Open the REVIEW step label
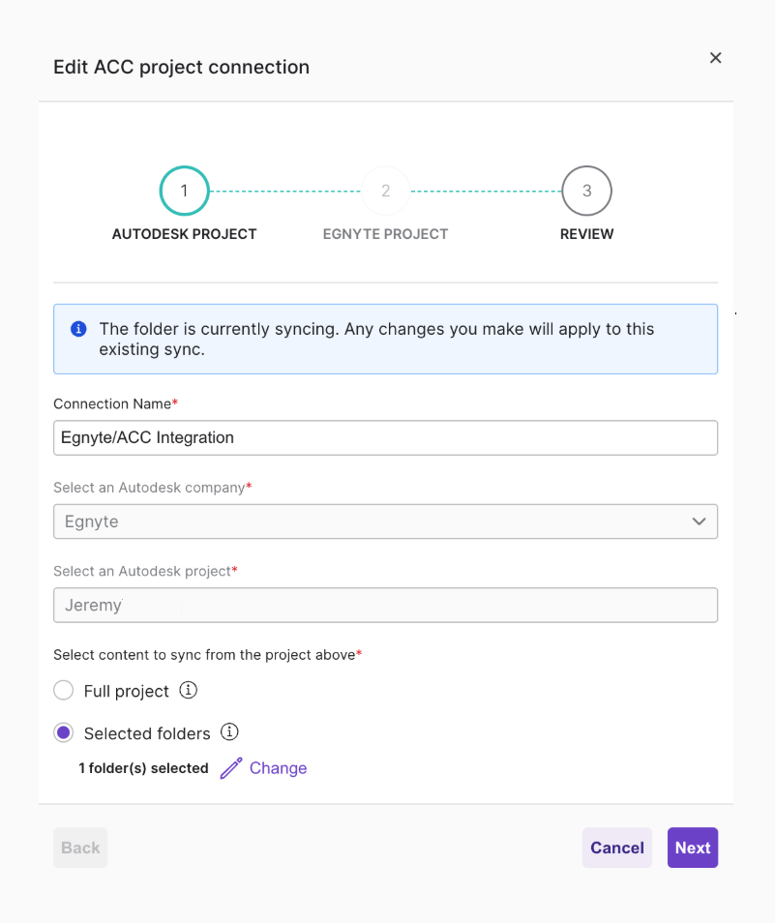 (x=586, y=234)
